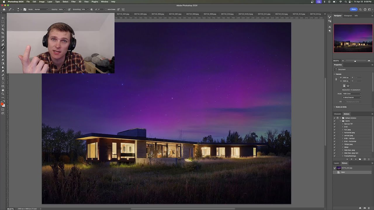Select the Open history state

pos(352,172)
